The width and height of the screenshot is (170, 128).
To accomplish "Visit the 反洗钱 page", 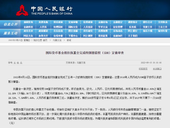I will coord(133,27).
